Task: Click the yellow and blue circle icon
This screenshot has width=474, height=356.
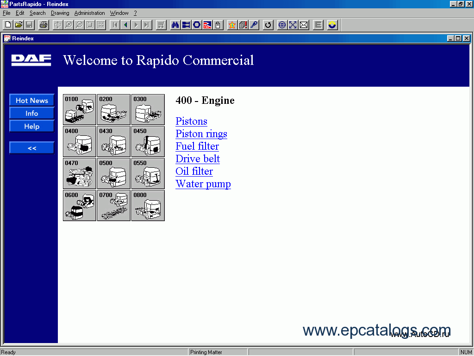Action: coord(332,25)
